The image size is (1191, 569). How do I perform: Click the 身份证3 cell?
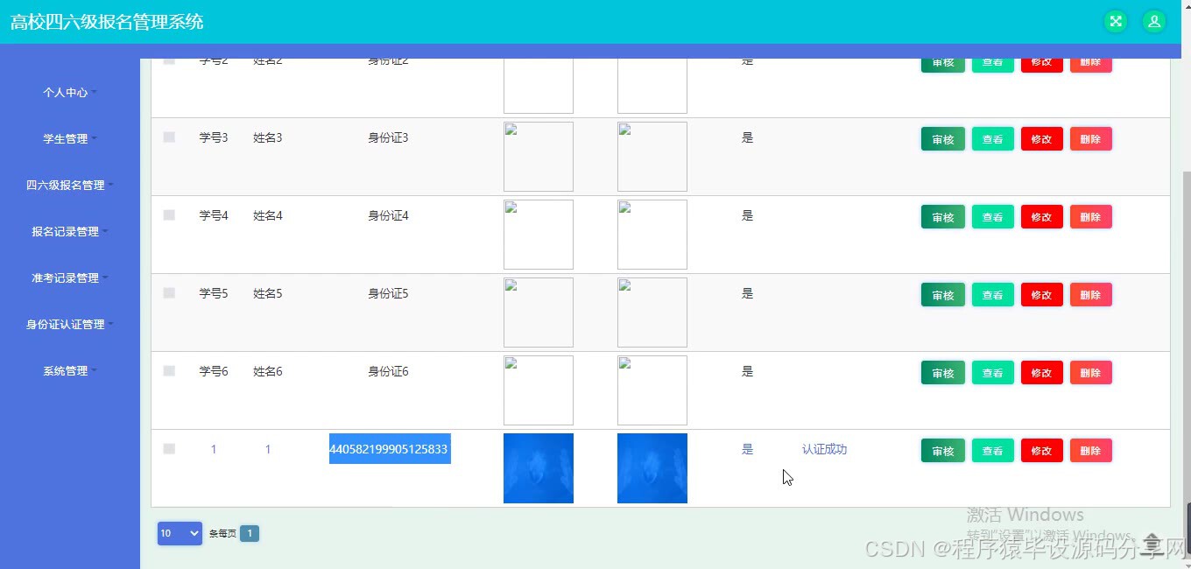(388, 137)
